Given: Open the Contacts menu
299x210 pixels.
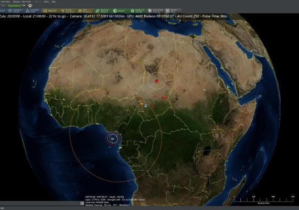Looking at the screenshot, I should click(x=37, y=2).
